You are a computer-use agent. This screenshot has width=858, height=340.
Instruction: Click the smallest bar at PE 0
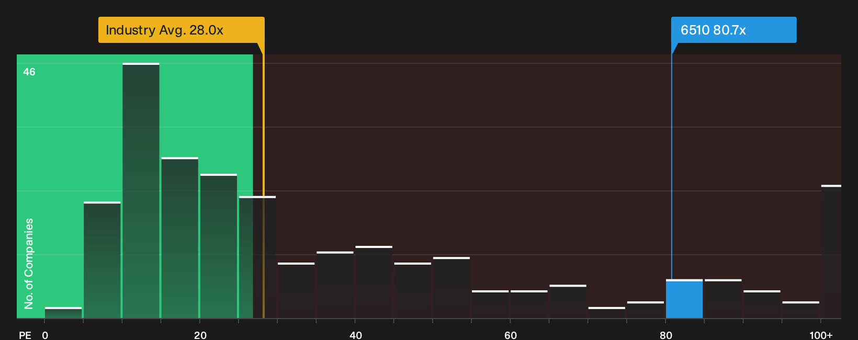pyautogui.click(x=63, y=312)
